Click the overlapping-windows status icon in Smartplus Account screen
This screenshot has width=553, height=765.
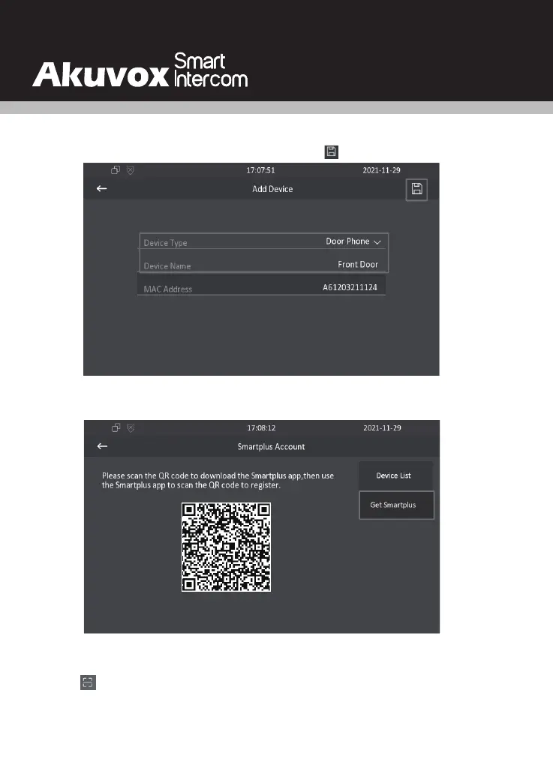click(116, 427)
